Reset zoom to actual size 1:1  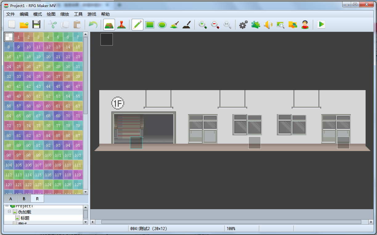pyautogui.click(x=227, y=25)
